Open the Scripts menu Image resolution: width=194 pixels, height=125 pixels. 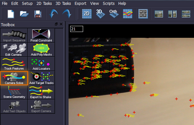point(109,4)
